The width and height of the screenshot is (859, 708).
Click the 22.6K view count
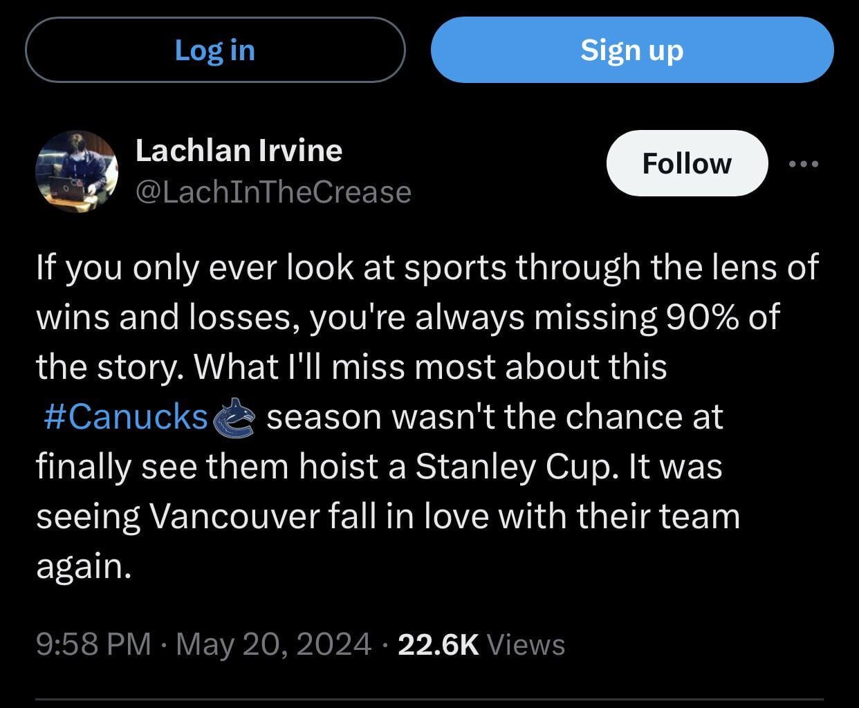[438, 644]
